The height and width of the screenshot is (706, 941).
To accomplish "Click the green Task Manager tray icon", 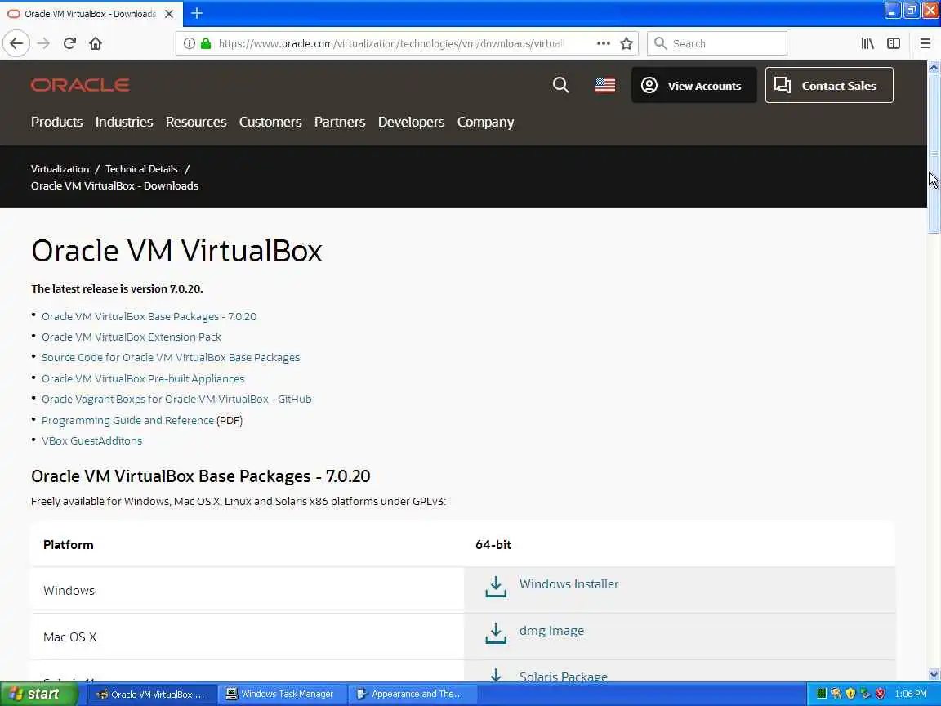I will coord(822,694).
